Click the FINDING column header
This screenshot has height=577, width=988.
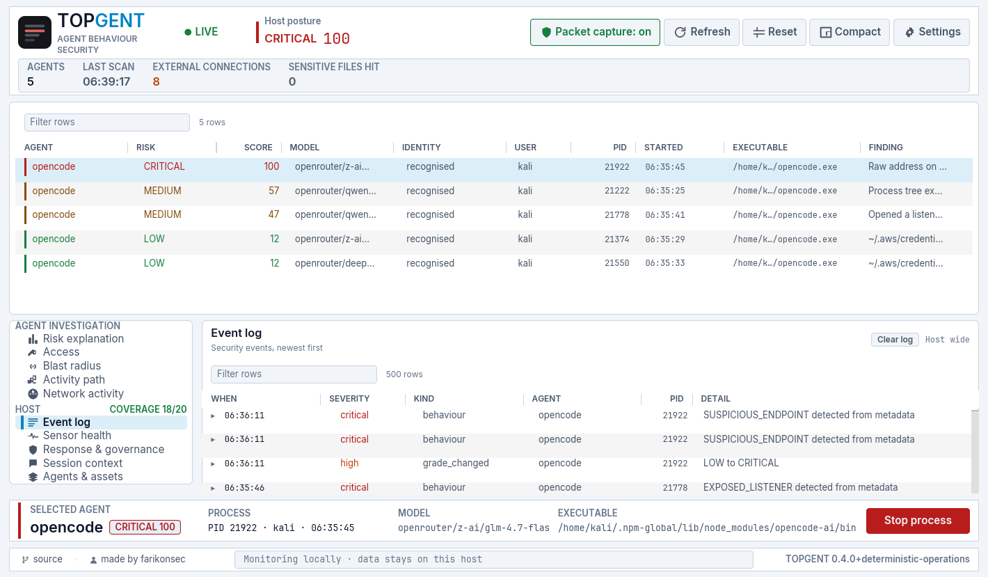pos(886,148)
